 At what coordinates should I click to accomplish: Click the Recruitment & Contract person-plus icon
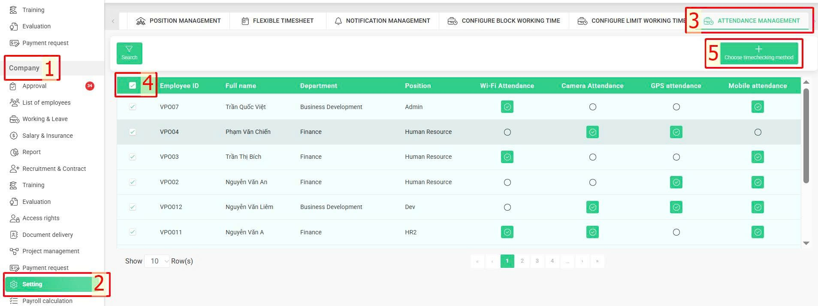pyautogui.click(x=14, y=169)
